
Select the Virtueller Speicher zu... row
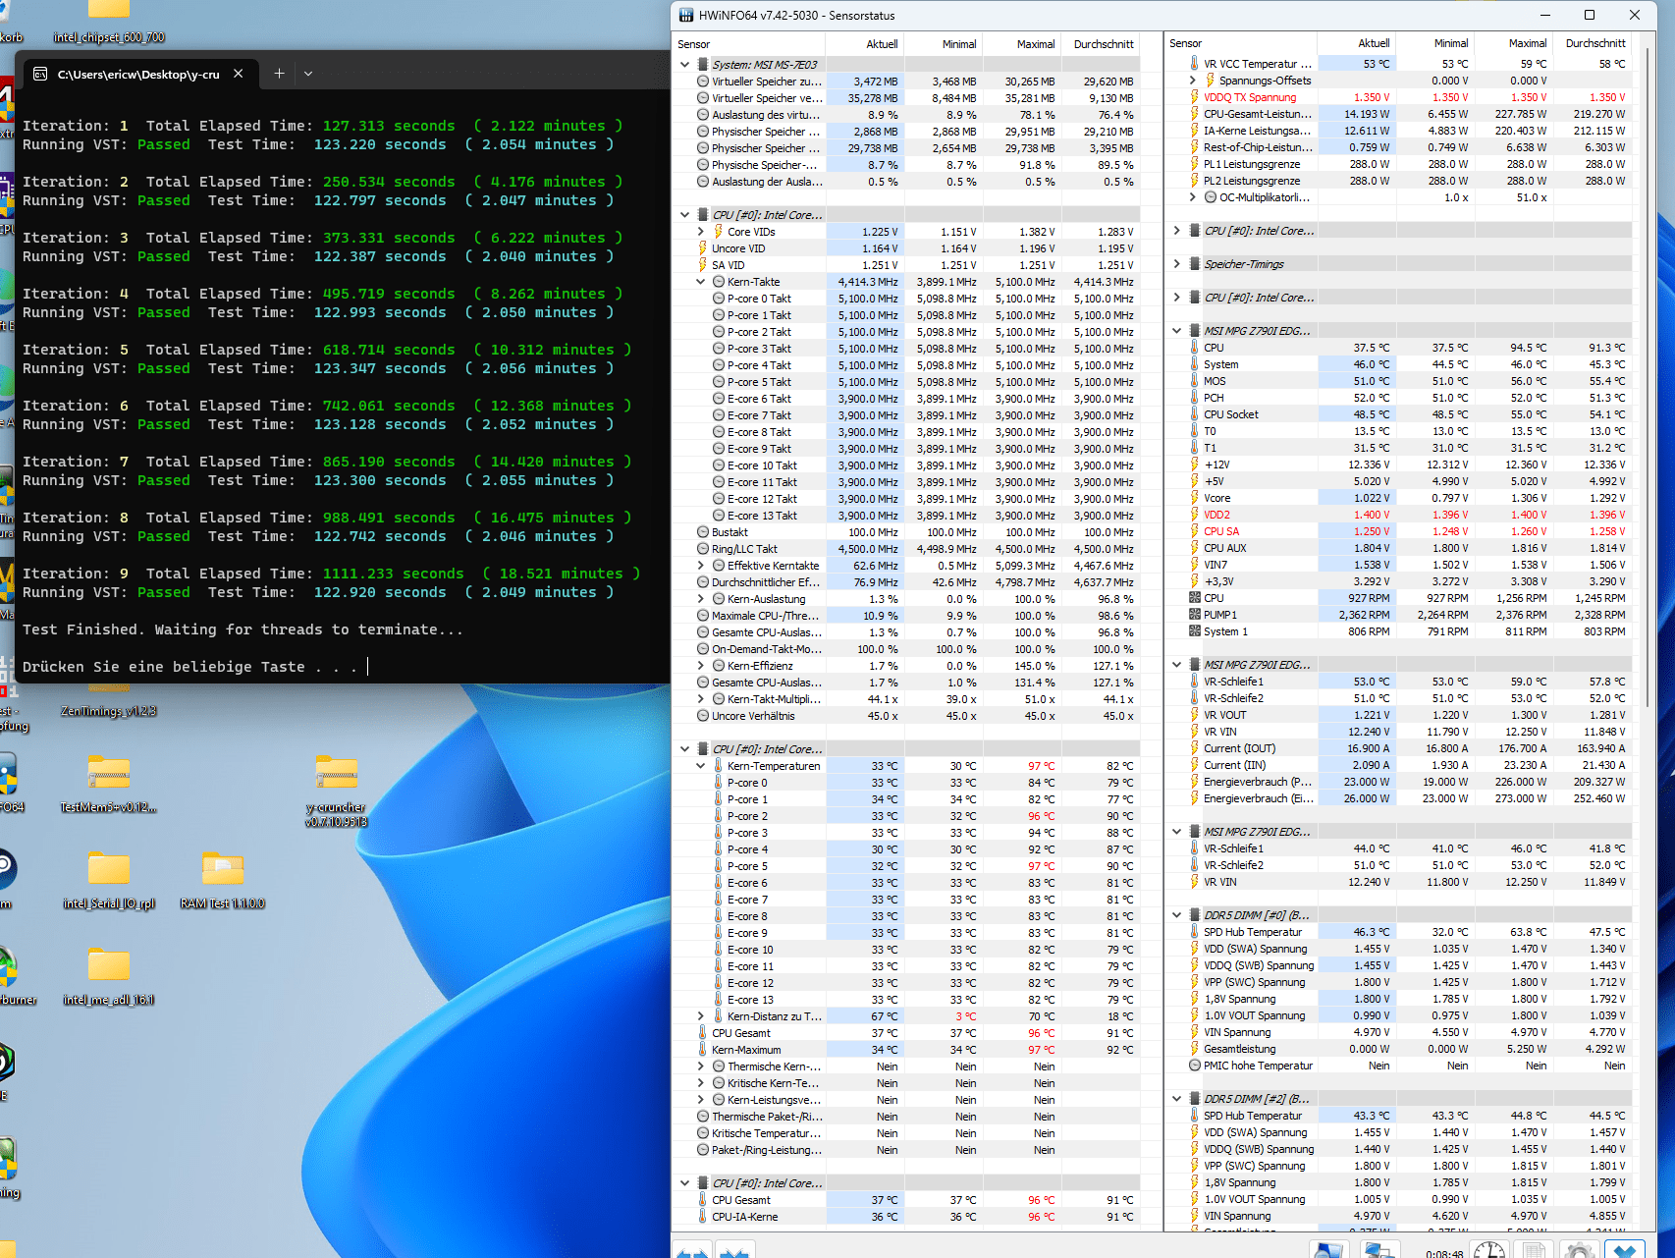point(906,82)
